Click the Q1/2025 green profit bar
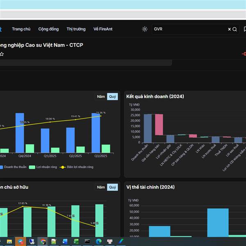Screen dimensions: 246x246 click(55, 150)
